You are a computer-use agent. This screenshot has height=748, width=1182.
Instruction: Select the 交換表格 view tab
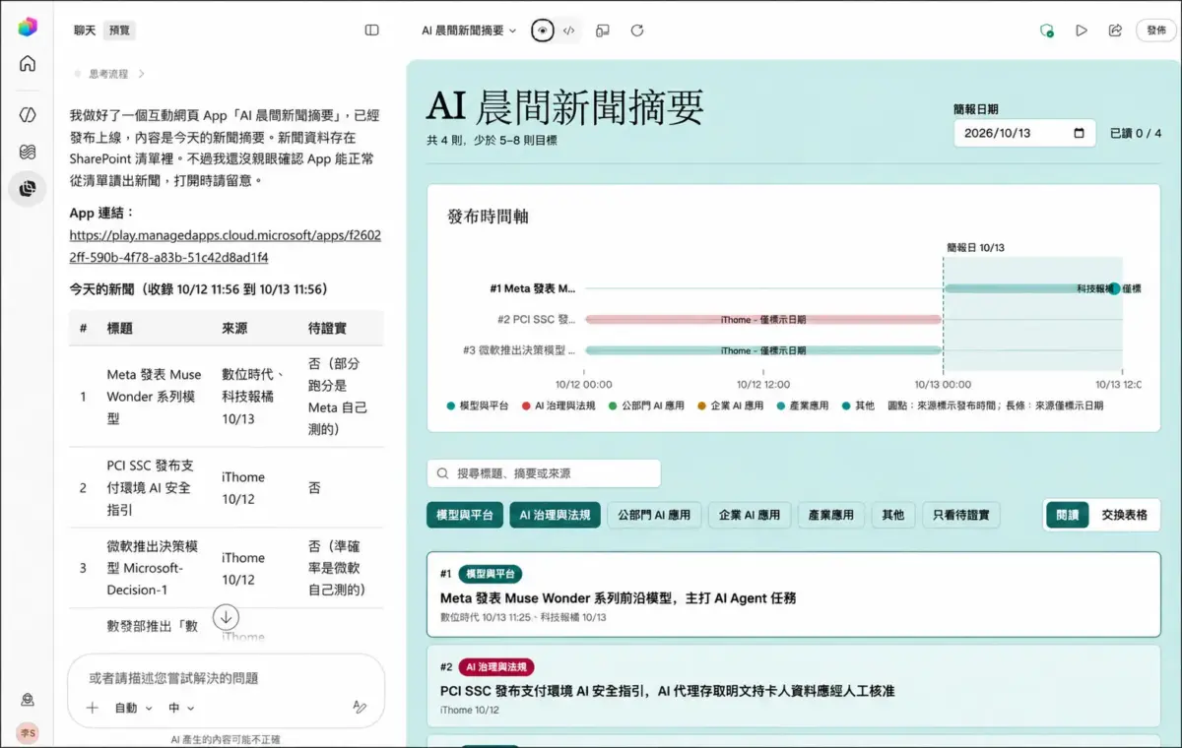click(x=1124, y=515)
